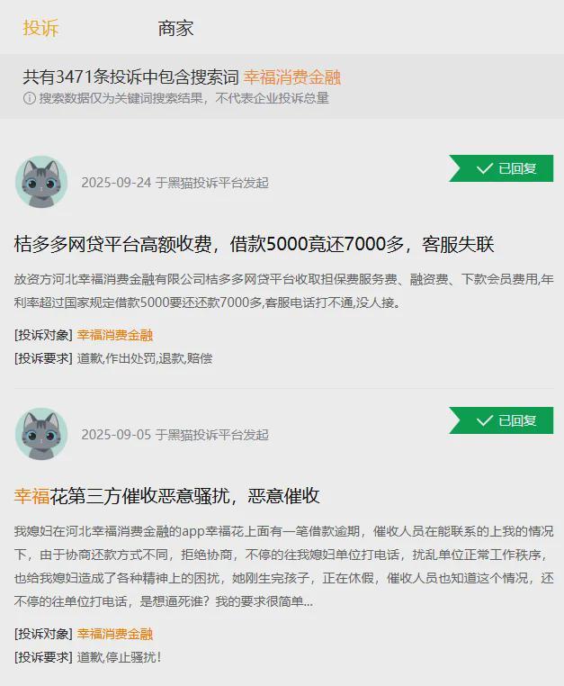Image resolution: width=564 pixels, height=686 pixels.
Task: Click the 投诉要求 line 道歉,停止骚扰!
Action: click(x=119, y=657)
